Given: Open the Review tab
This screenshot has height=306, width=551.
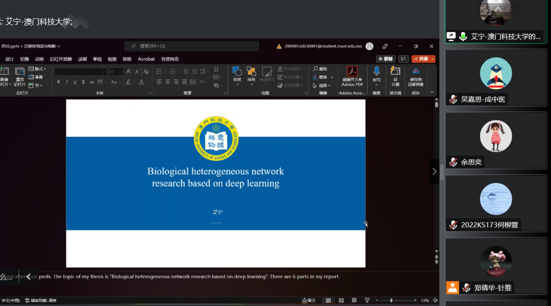Looking at the screenshot, I should [x=97, y=59].
